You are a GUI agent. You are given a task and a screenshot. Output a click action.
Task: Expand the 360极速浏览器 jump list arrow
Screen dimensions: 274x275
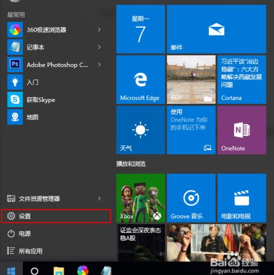tap(99, 30)
